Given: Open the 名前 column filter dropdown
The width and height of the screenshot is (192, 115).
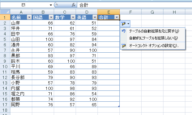Looking at the screenshot, I should pyautogui.click(x=29, y=17).
